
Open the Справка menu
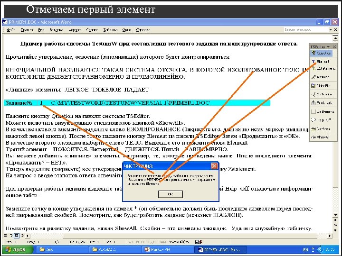point(143,30)
